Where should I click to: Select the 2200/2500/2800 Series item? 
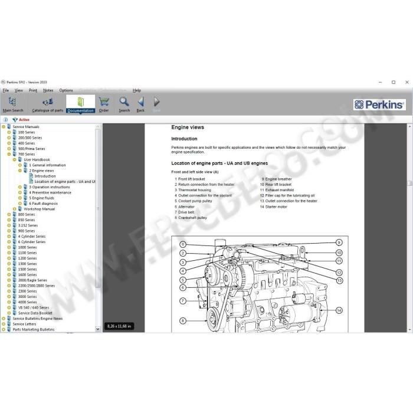pyautogui.click(x=37, y=286)
